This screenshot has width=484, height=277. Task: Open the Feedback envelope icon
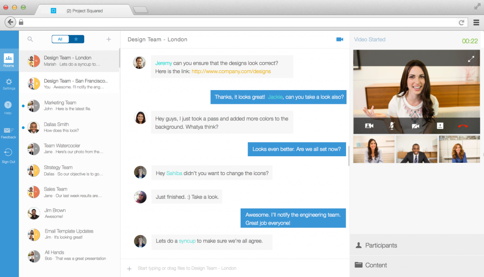[9, 131]
